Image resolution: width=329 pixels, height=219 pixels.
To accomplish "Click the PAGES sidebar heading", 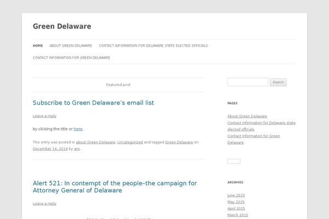I will (x=232, y=103).
